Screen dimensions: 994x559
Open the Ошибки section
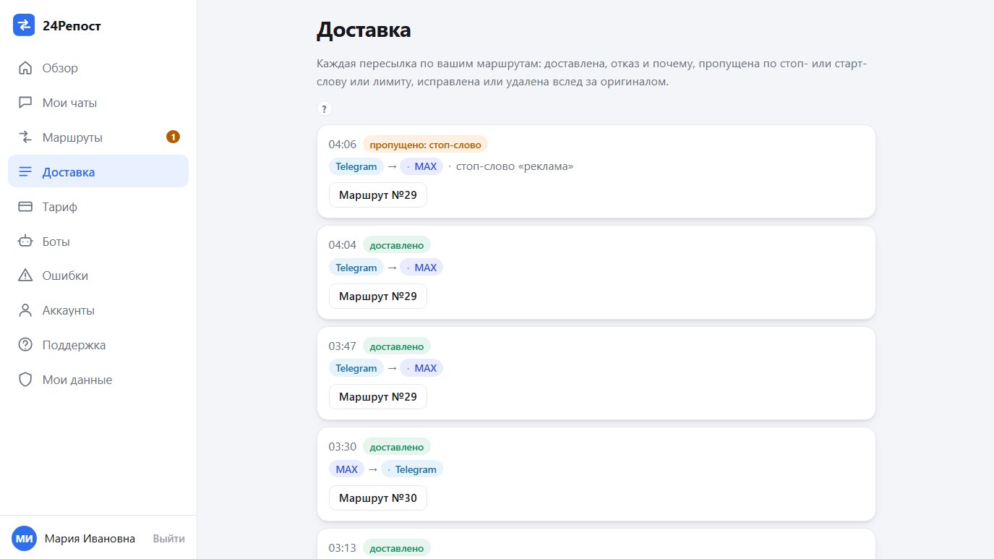point(98,276)
